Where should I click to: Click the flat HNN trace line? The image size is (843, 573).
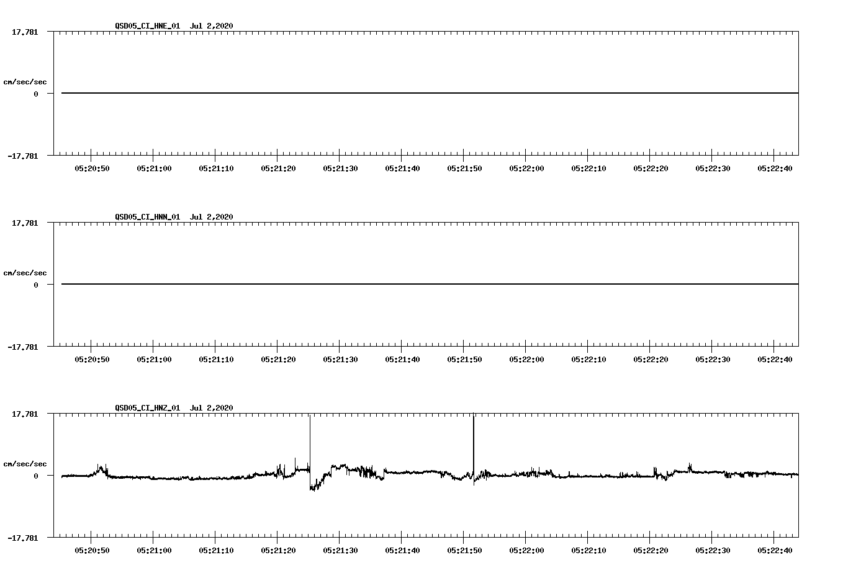coord(430,284)
